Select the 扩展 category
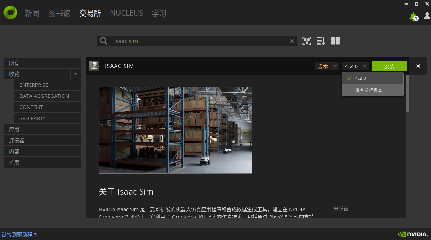 pos(42,163)
